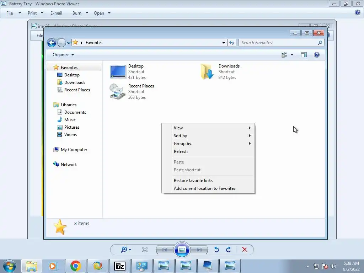Toggle the preview pane

point(304,55)
